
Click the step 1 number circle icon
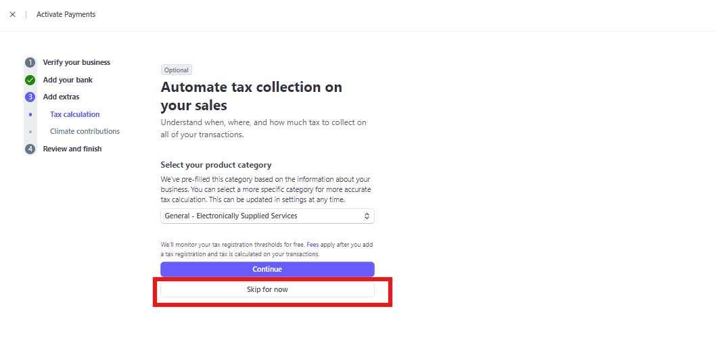point(30,62)
